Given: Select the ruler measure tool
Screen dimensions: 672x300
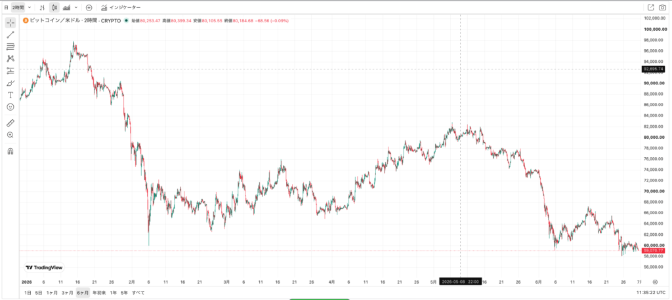Looking at the screenshot, I should point(10,123).
